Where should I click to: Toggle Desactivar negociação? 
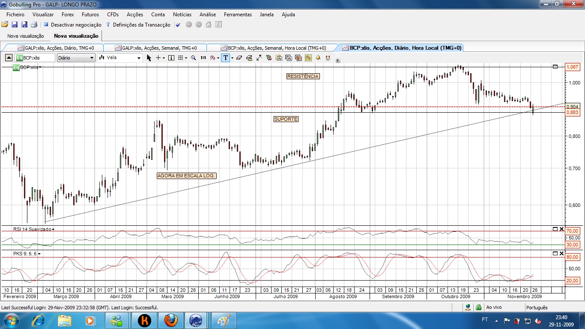[x=72, y=25]
